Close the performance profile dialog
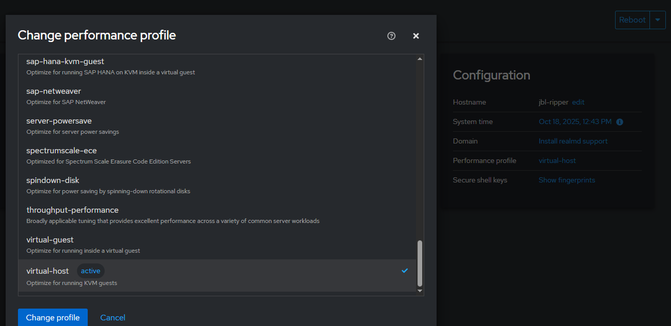The width and height of the screenshot is (671, 326). pyautogui.click(x=416, y=36)
